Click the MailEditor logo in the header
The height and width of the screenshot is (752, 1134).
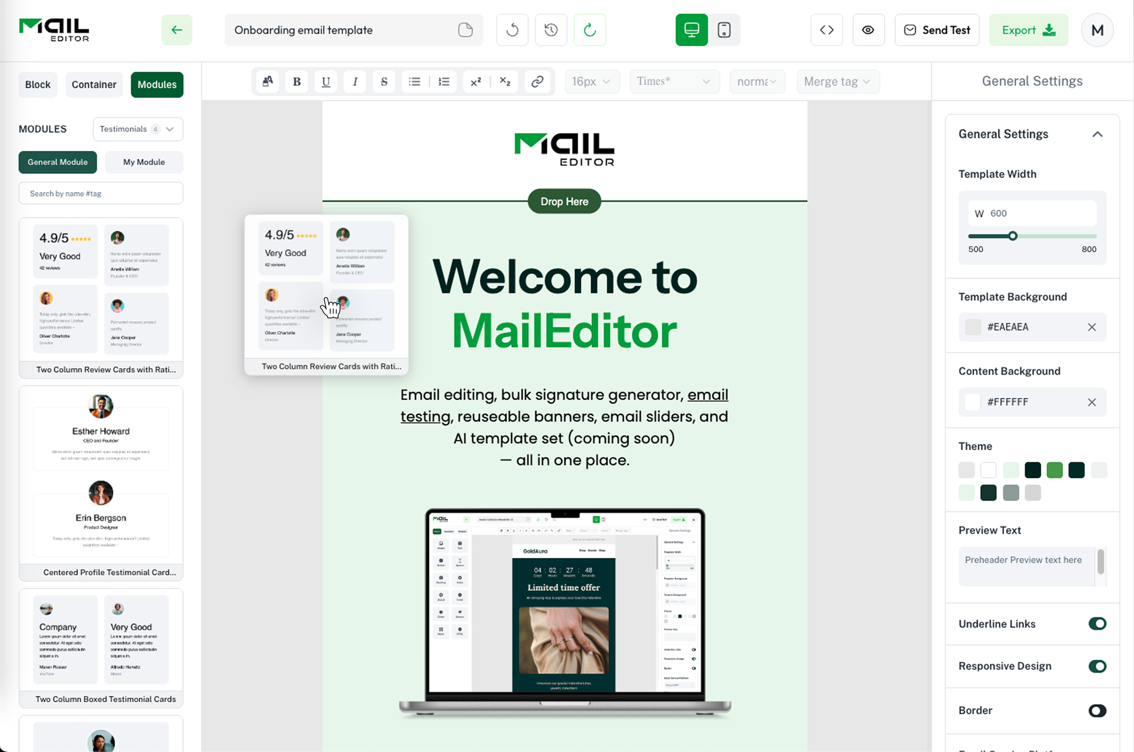pyautogui.click(x=54, y=30)
